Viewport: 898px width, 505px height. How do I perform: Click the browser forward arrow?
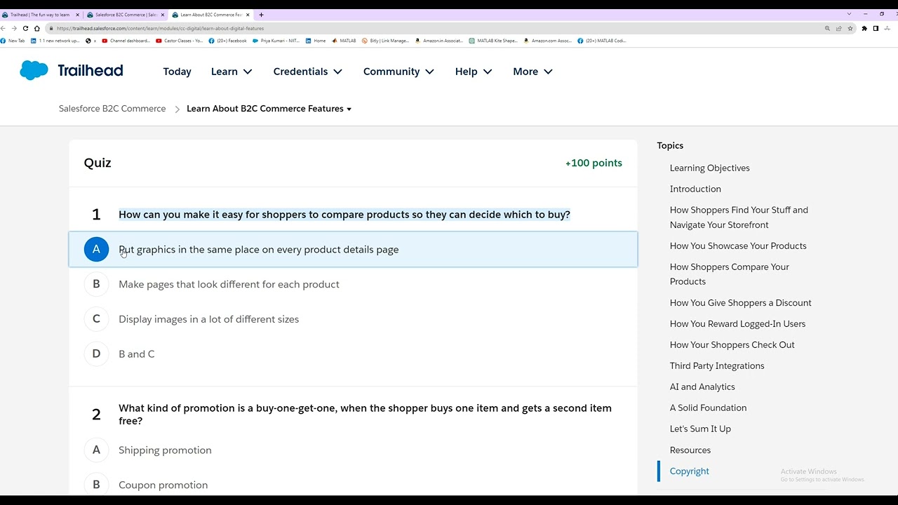[x=14, y=28]
